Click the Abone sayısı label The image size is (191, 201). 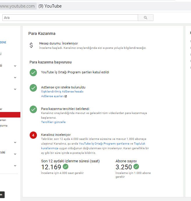(x=126, y=161)
